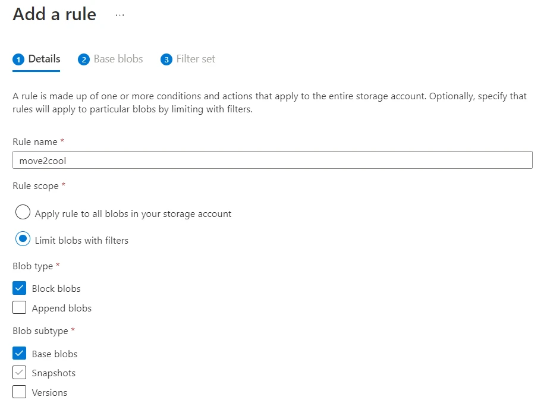Click the Add a rule heading

tap(54, 14)
